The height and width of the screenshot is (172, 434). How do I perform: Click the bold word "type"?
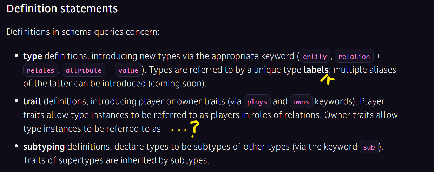(33, 57)
